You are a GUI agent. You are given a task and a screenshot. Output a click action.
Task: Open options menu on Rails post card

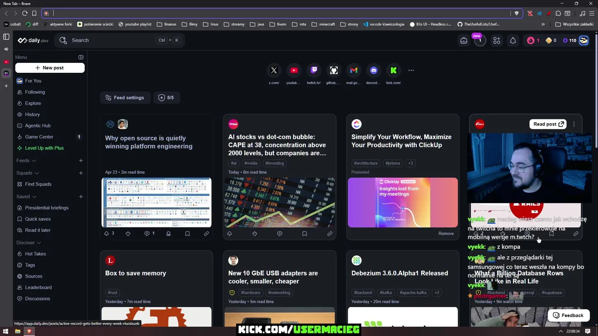pos(574,124)
